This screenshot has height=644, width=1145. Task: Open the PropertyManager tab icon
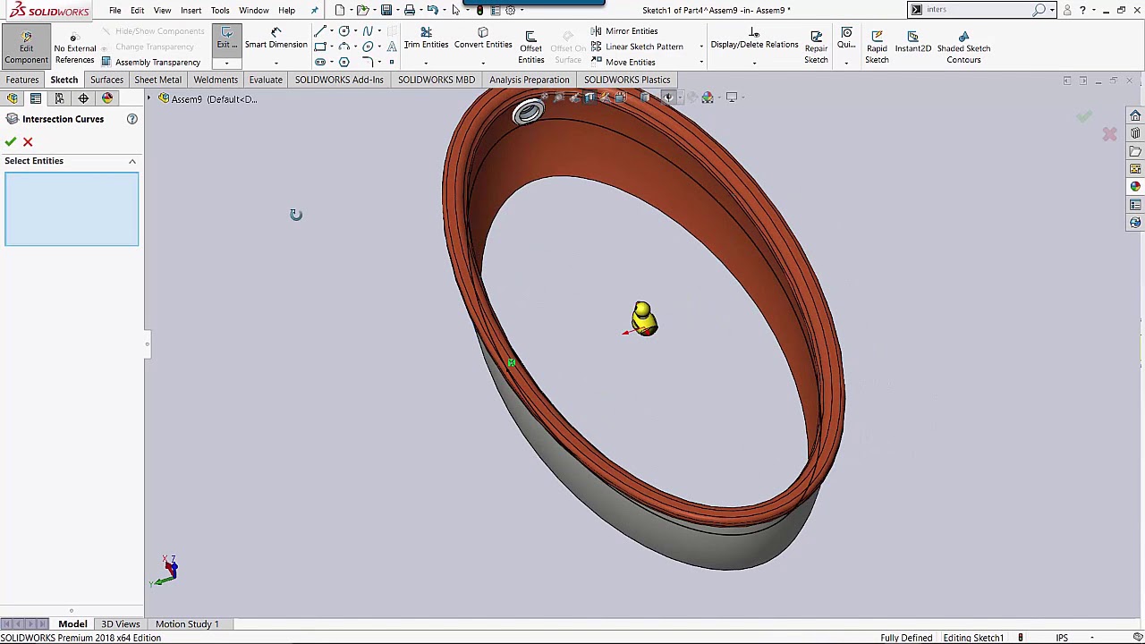(x=36, y=98)
